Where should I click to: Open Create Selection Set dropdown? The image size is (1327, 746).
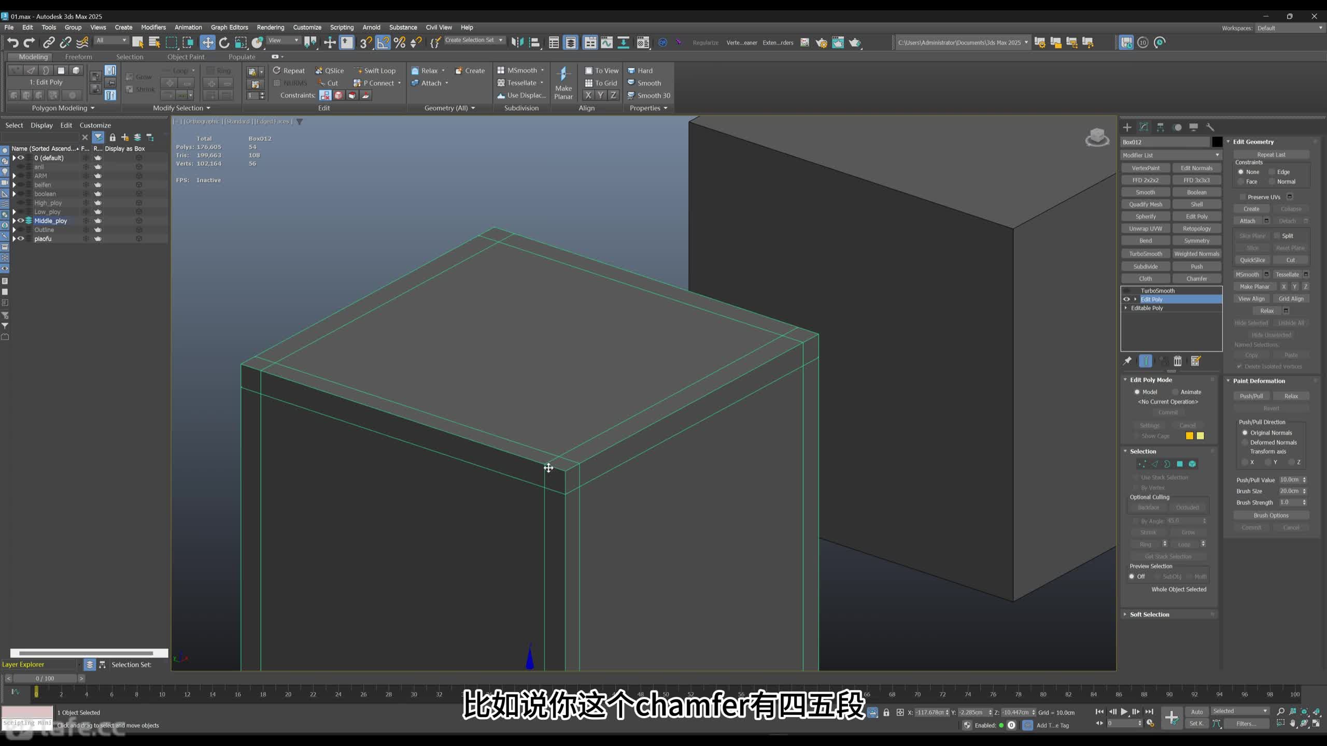(474, 40)
